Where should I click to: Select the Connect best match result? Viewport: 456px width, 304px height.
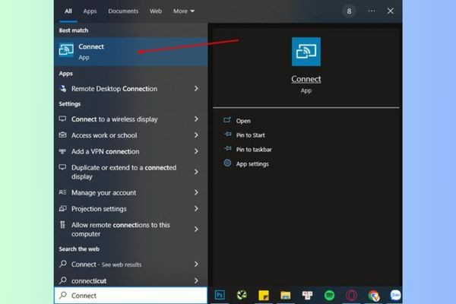click(131, 52)
